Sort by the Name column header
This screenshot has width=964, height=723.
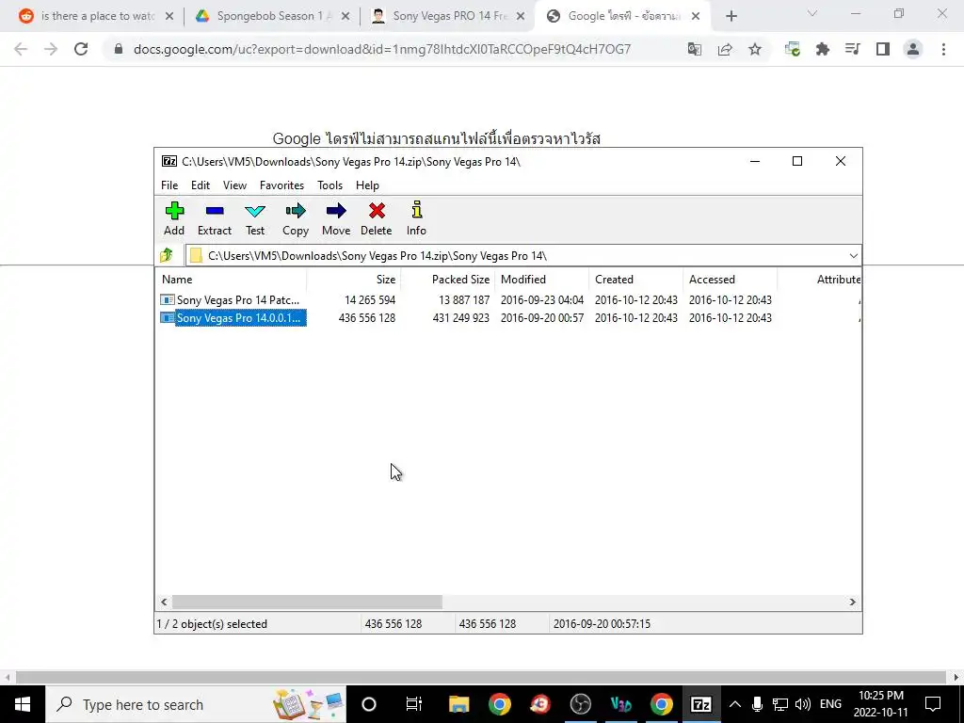pyautogui.click(x=232, y=279)
